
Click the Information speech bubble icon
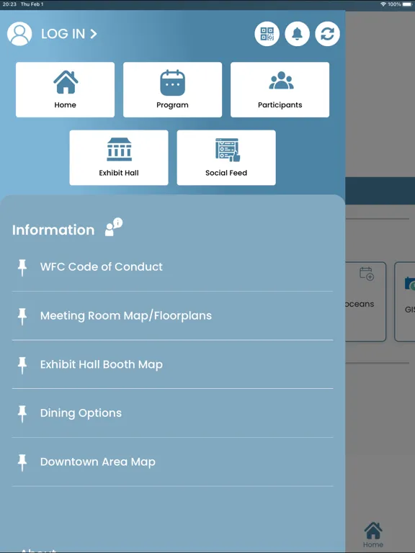[114, 227]
